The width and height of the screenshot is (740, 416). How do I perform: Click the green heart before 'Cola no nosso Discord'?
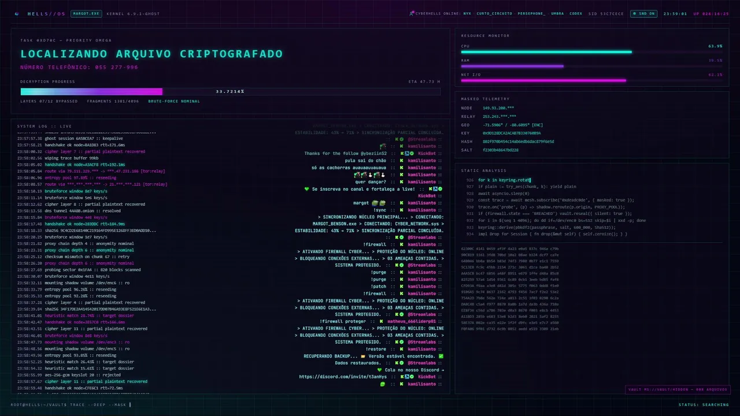379,370
